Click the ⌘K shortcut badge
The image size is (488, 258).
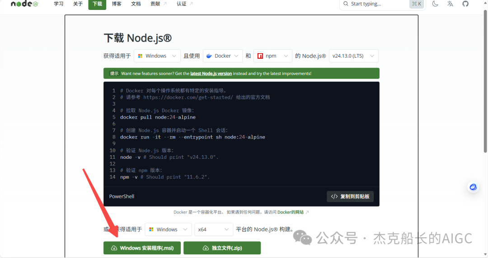[417, 4]
